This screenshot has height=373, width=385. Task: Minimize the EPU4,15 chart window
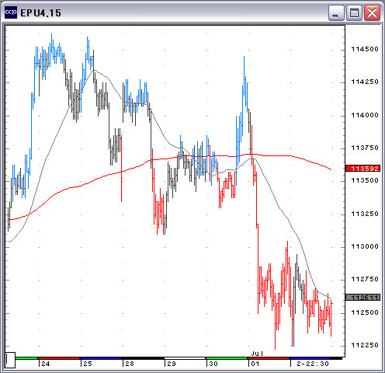(336, 12)
